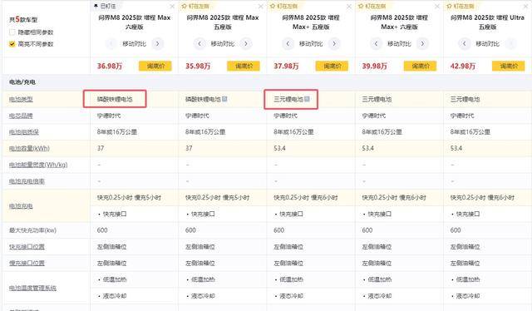Screen dimensions: 532x311
Task: Move the Max+ 五座版 column right
Action: pos(334,43)
